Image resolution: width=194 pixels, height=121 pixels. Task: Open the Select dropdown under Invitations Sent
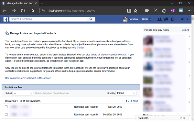point(23,93)
